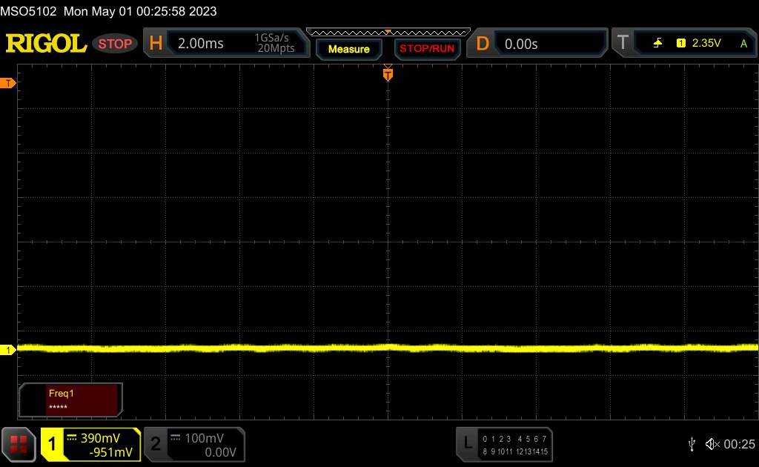Click the channel 1 390mV scale value
The width and height of the screenshot is (759, 467).
tap(100, 438)
